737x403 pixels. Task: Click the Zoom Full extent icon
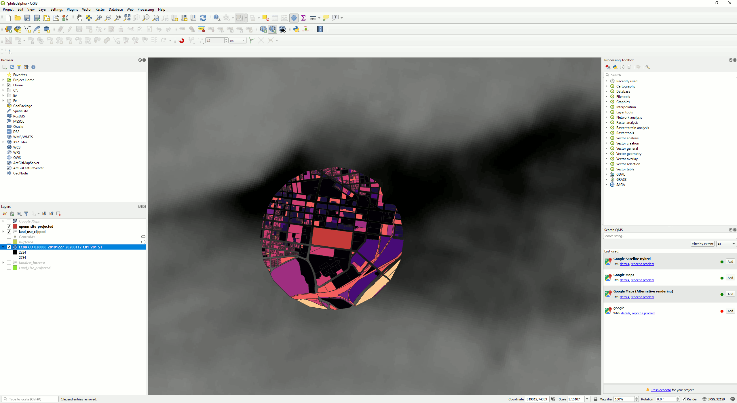click(127, 18)
